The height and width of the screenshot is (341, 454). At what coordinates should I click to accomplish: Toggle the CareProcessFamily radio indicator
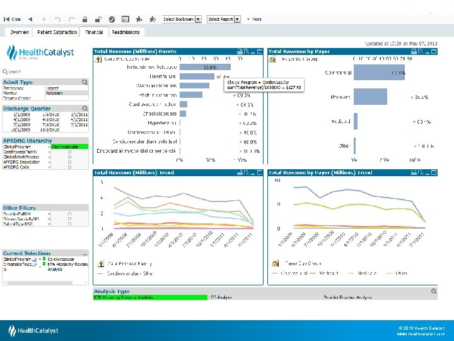point(69,152)
